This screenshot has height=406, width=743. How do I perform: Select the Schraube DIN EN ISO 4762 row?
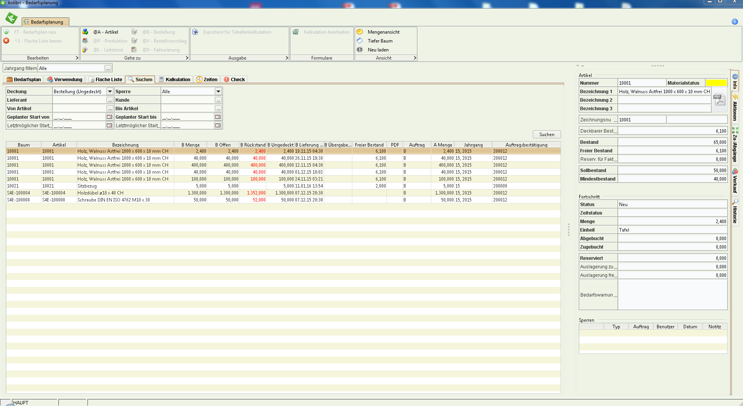[x=283, y=200]
